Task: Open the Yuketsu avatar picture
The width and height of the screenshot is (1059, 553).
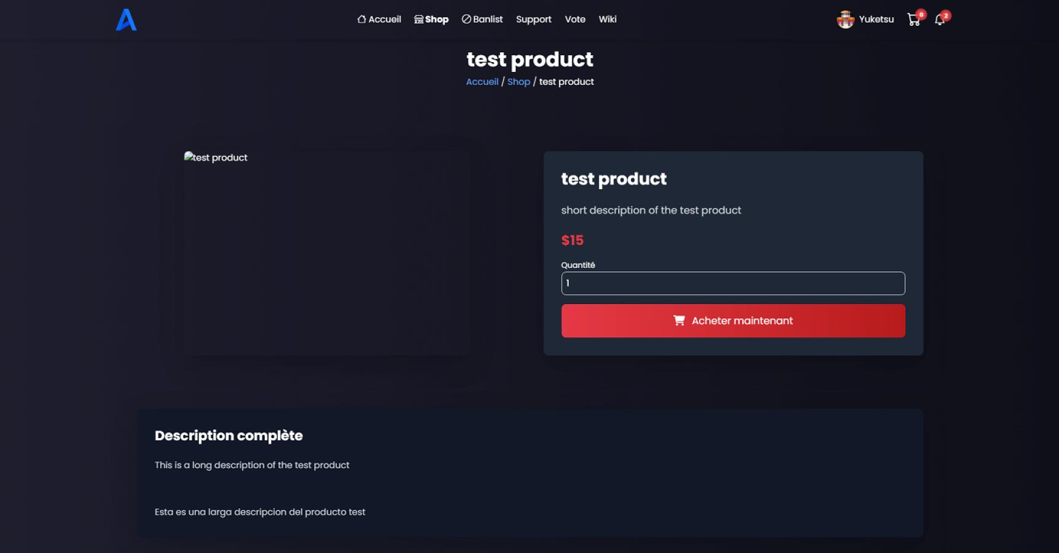Action: 846,19
